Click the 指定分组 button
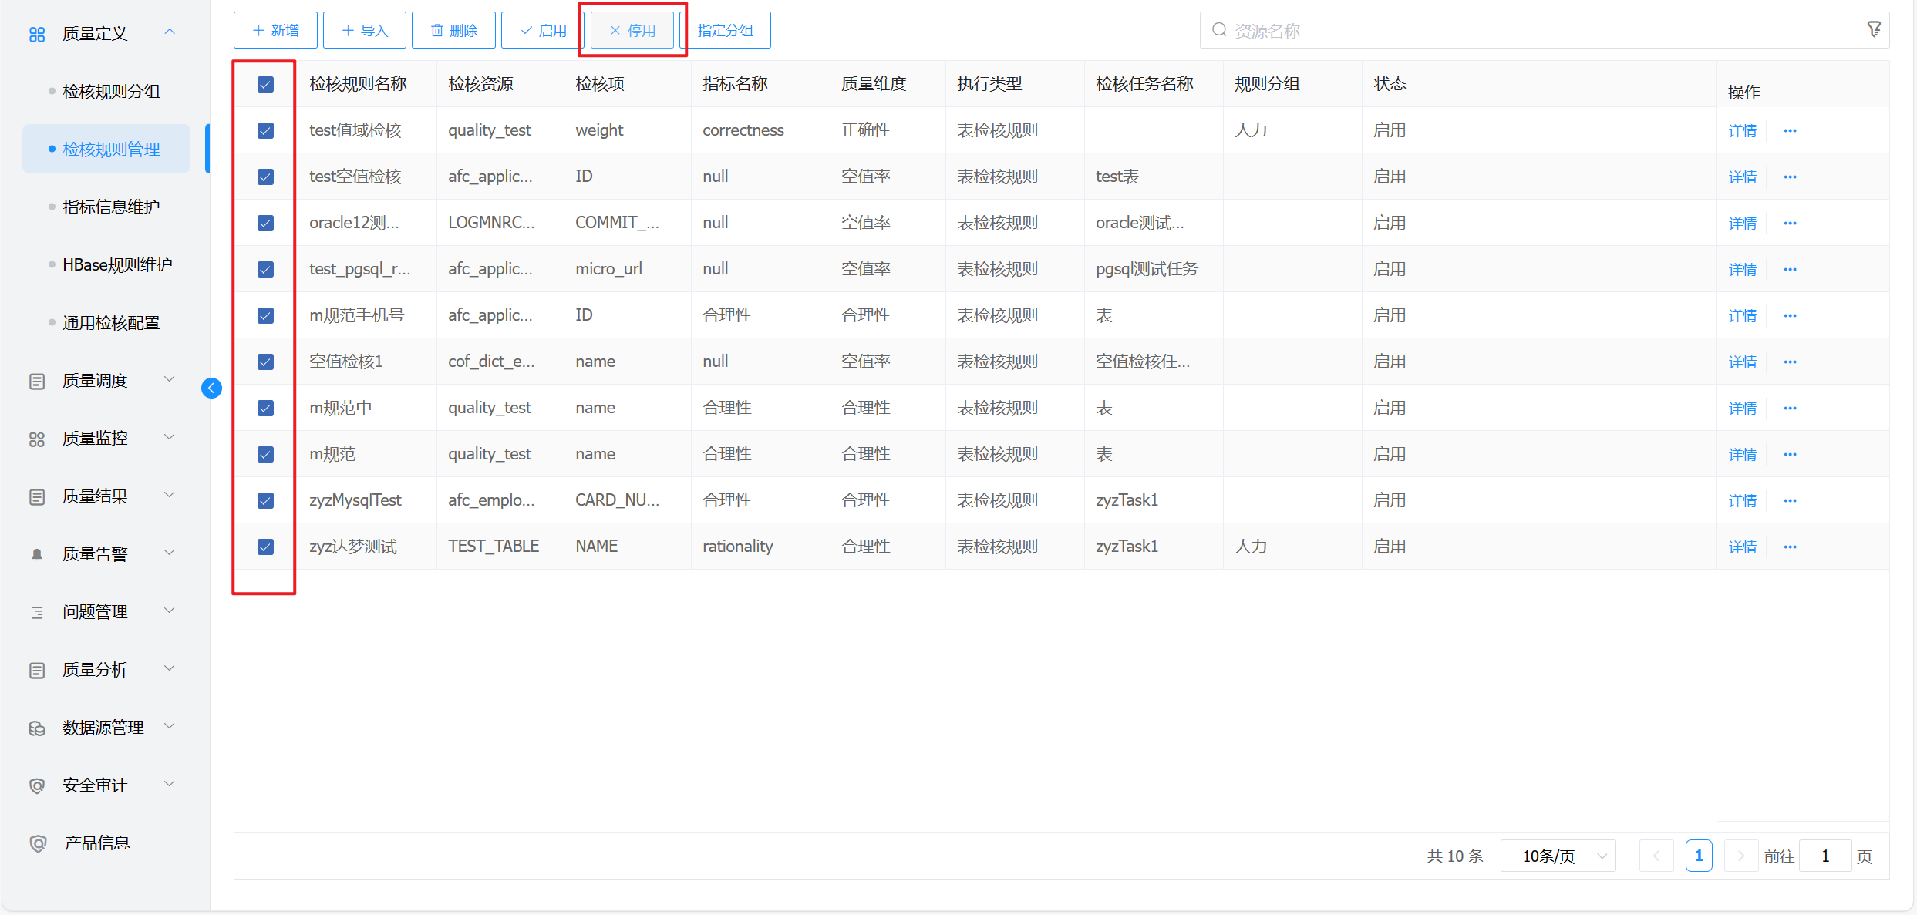The width and height of the screenshot is (1917, 915). click(725, 30)
